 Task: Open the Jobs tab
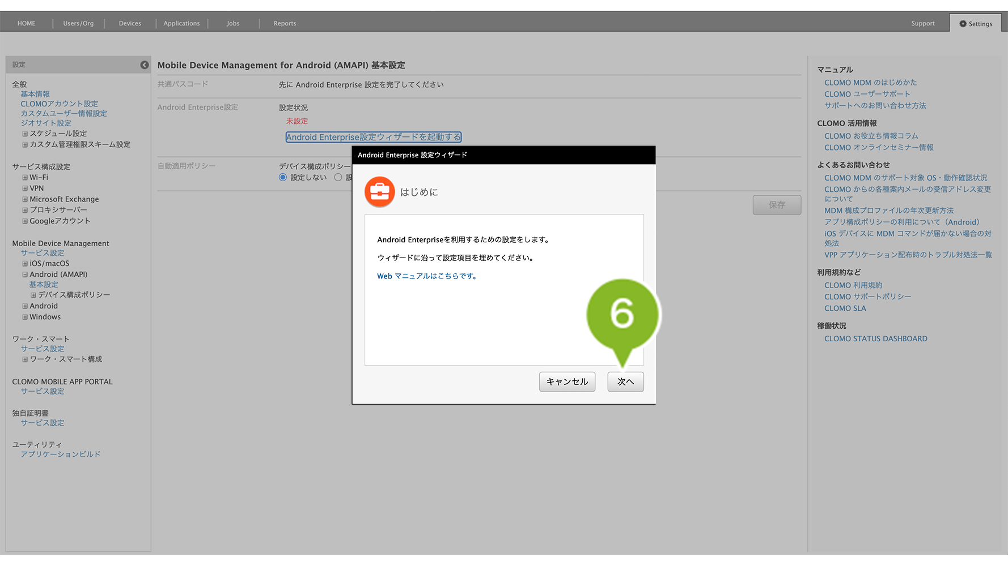pos(233,23)
